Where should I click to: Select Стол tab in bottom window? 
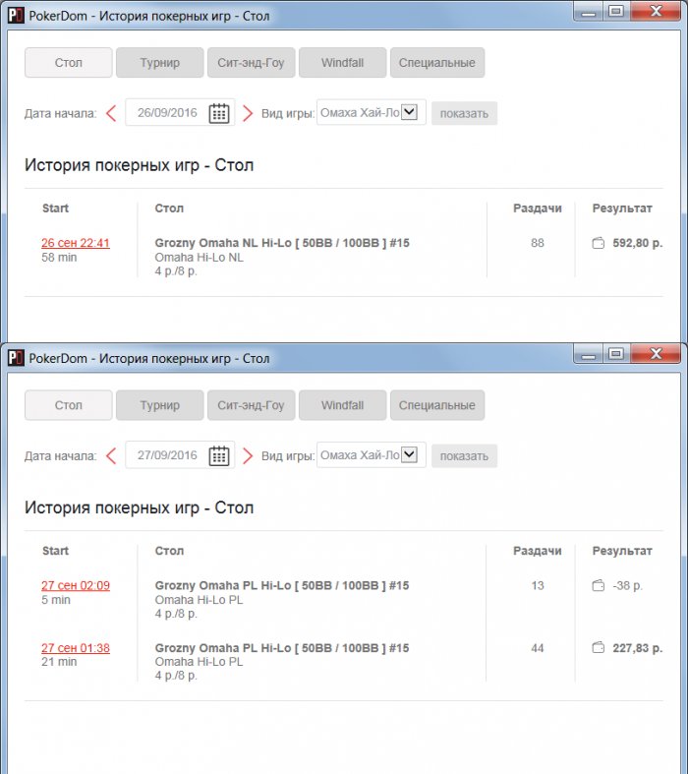(69, 405)
